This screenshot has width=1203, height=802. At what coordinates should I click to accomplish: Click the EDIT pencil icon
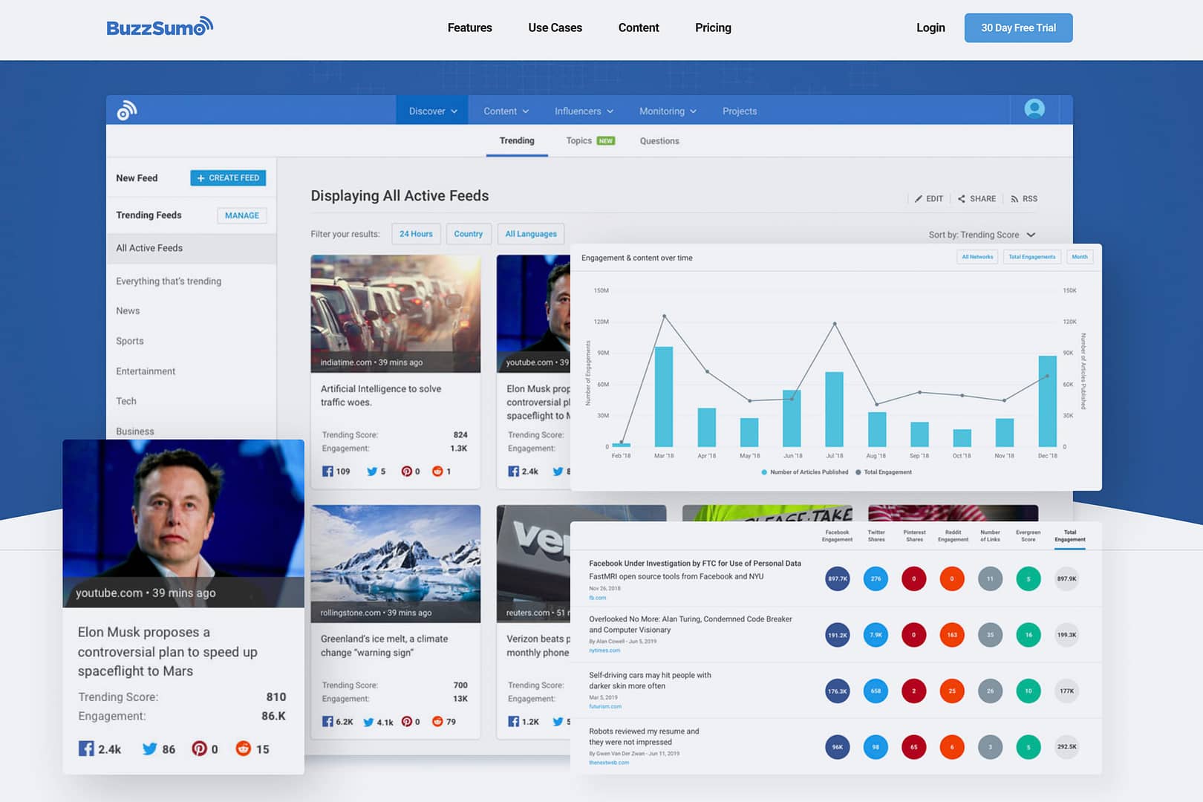click(x=919, y=199)
